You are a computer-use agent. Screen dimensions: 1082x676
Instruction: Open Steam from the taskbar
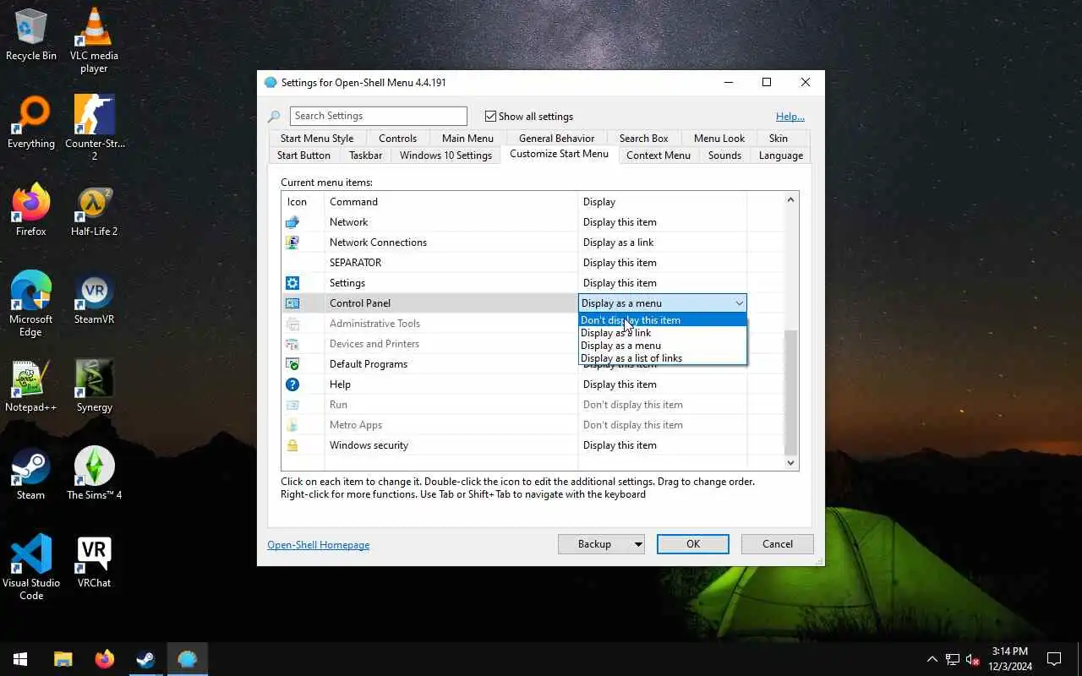tap(146, 659)
